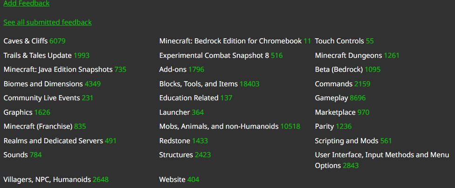Go to Experimental Combat Snapshot 8
This screenshot has width=455, height=188.
click(214, 56)
